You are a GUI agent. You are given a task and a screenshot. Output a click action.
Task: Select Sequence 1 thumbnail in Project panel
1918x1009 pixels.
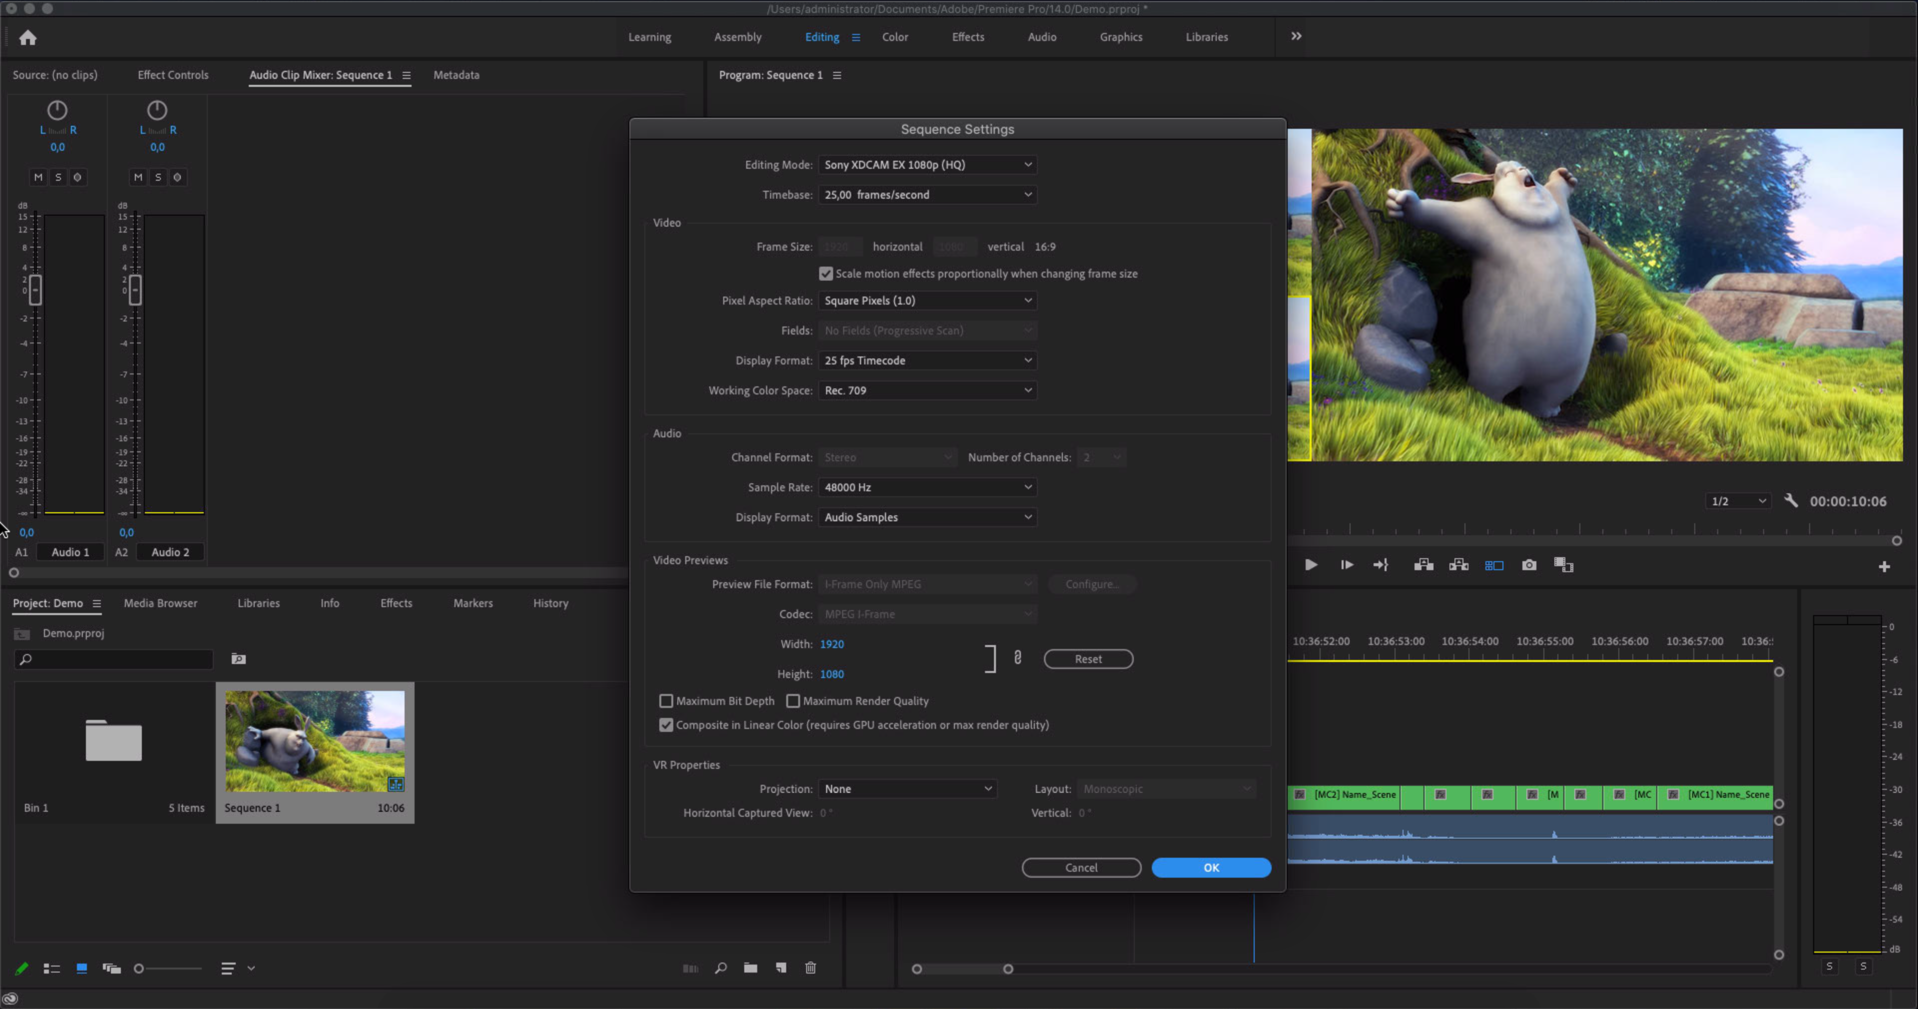click(x=315, y=741)
